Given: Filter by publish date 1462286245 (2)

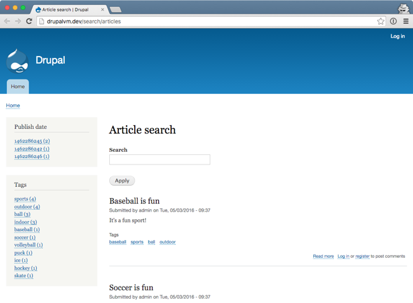Looking at the screenshot, I should point(32,141).
